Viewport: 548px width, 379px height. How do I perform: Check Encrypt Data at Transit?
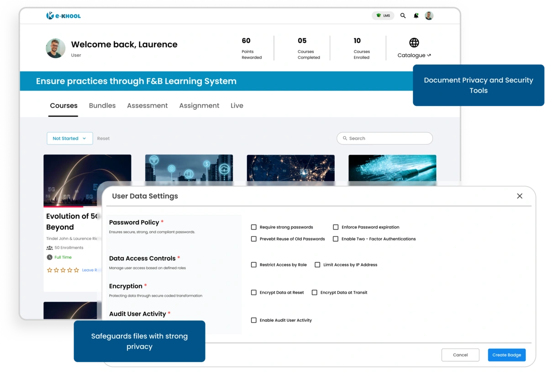coord(314,293)
